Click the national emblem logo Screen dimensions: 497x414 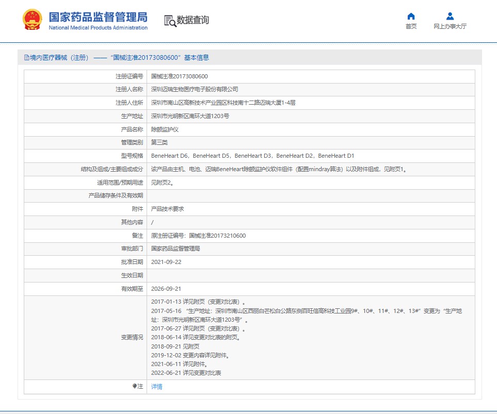click(32, 20)
